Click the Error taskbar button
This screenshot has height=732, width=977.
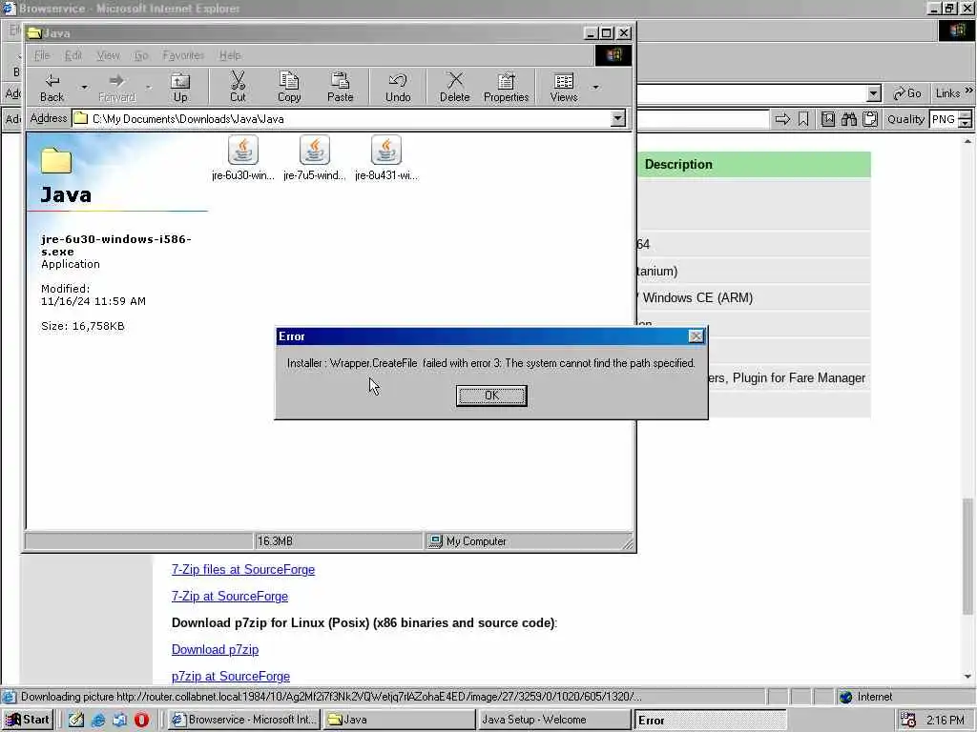[709, 721]
